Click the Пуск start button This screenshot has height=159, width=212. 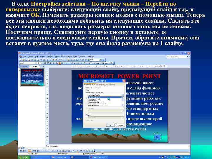tap(24, 158)
